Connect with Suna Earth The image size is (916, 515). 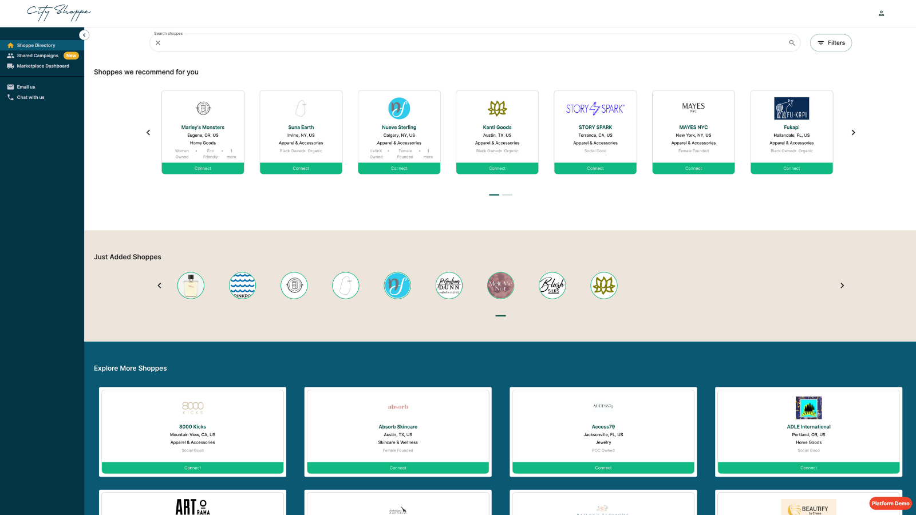pyautogui.click(x=301, y=168)
